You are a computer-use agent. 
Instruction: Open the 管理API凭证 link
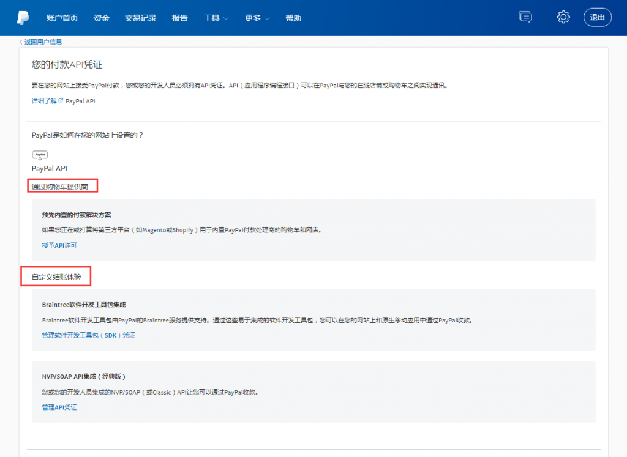(59, 407)
